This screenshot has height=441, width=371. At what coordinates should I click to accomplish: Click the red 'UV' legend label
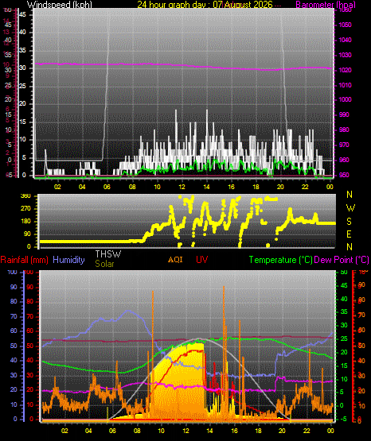[x=202, y=260]
